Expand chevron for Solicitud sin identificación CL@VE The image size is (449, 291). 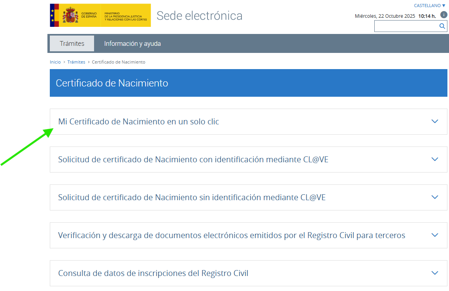pos(435,197)
